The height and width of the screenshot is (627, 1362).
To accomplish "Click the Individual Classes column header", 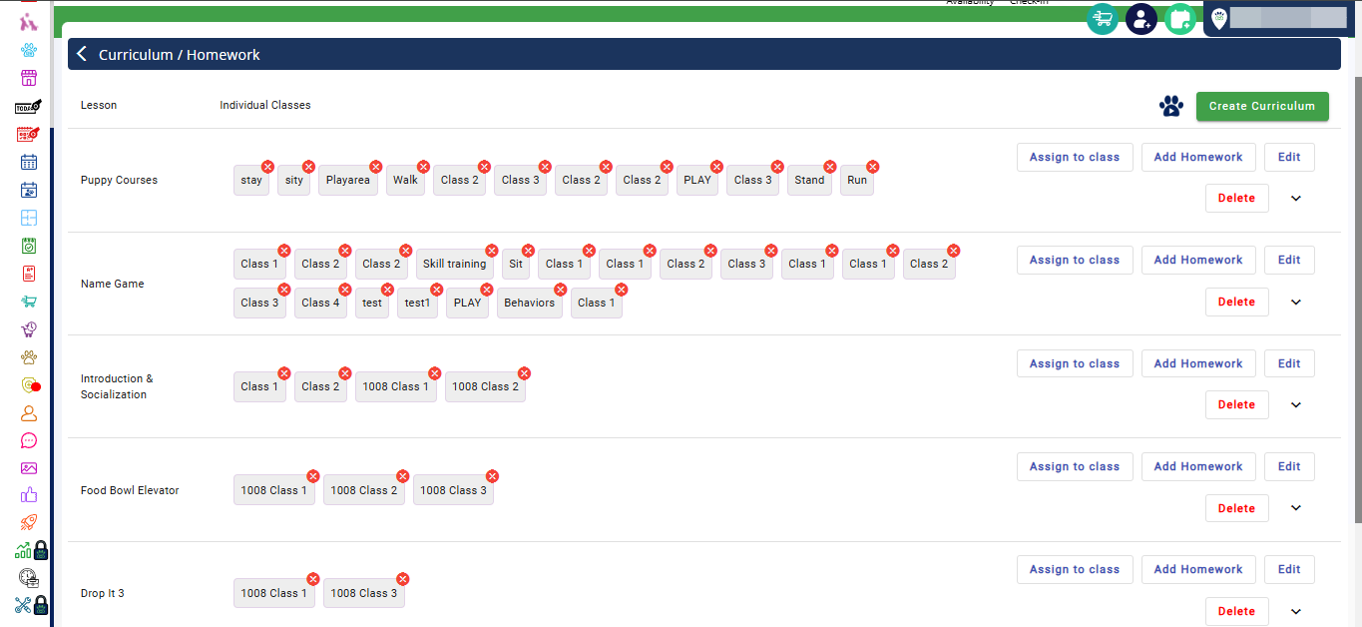I will [265, 105].
